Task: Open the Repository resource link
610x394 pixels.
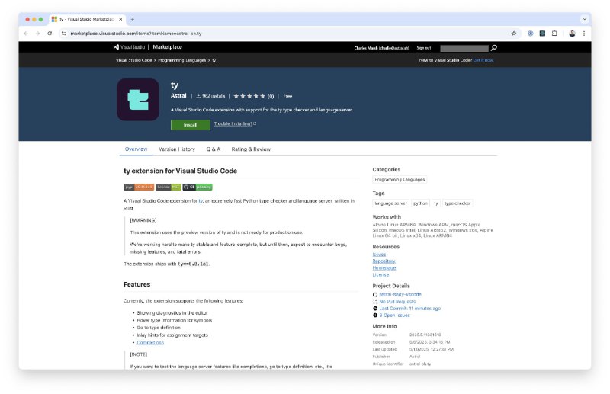Action: [x=384, y=261]
